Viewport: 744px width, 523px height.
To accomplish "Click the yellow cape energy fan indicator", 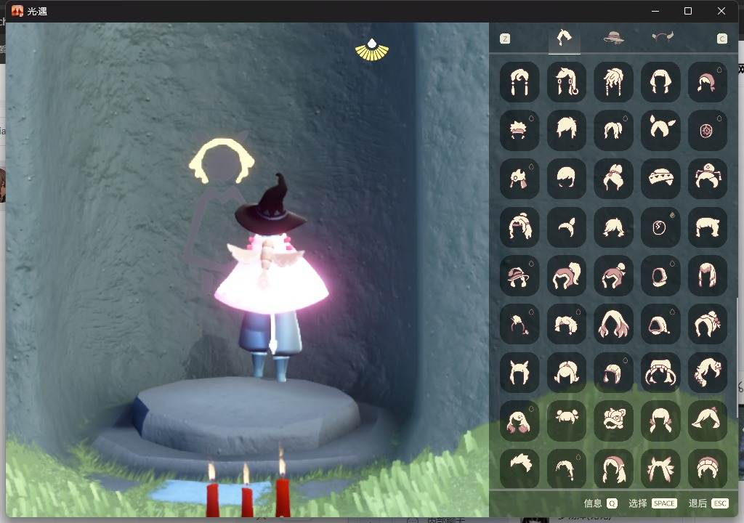I will [x=372, y=50].
